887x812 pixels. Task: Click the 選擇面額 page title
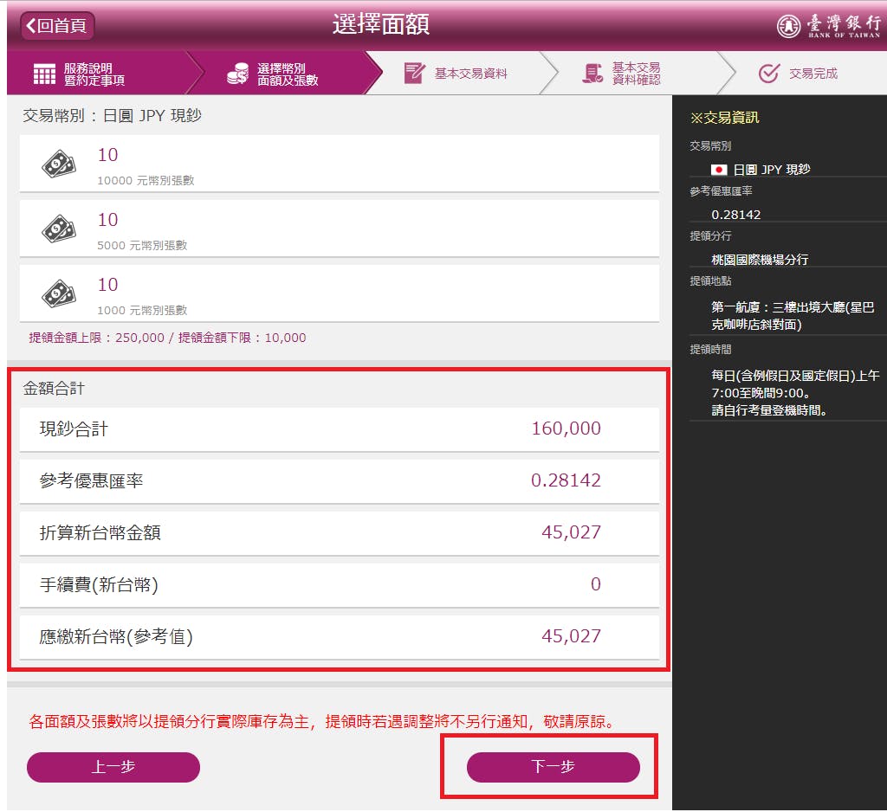click(x=381, y=24)
